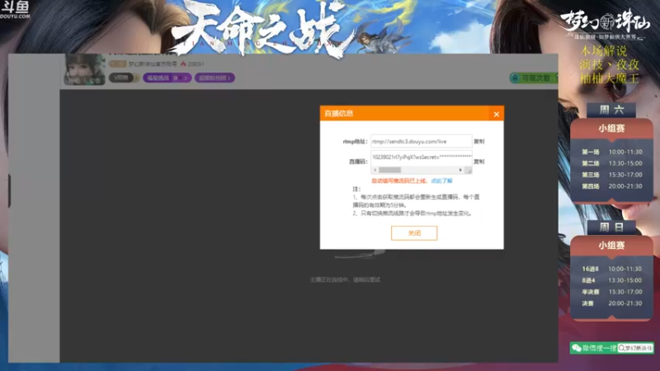The height and width of the screenshot is (371, 660).
Task: Click the flame heat icon
Action: pos(183,64)
